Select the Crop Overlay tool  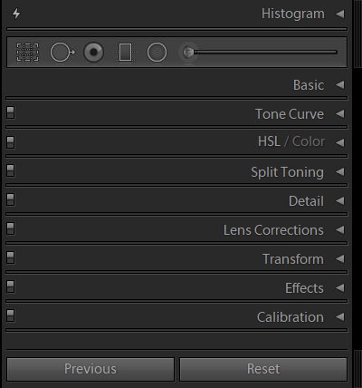(27, 53)
